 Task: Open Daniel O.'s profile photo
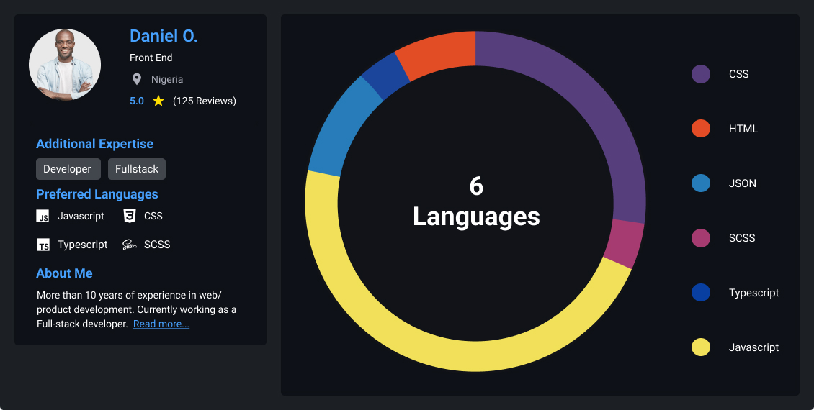click(x=65, y=65)
